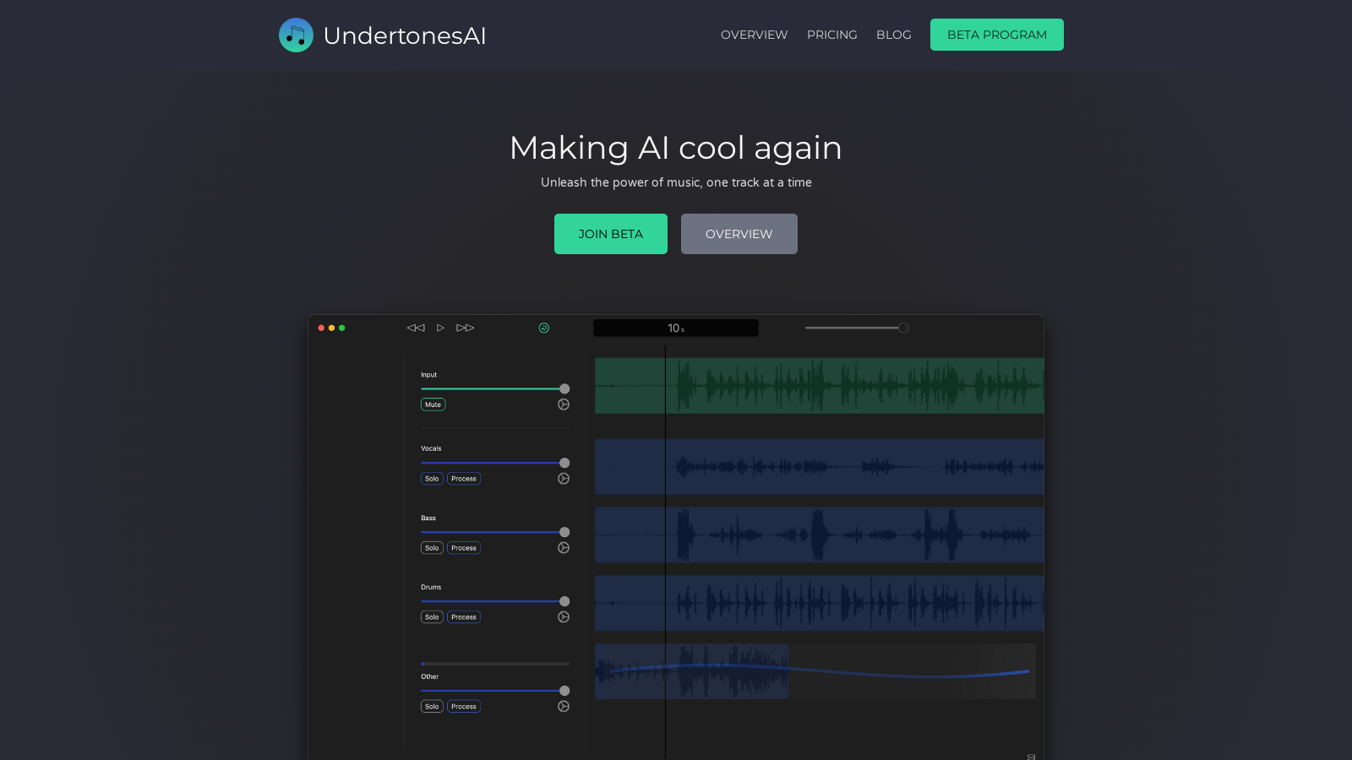Click the Join Beta button
The image size is (1352, 760).
pos(611,234)
